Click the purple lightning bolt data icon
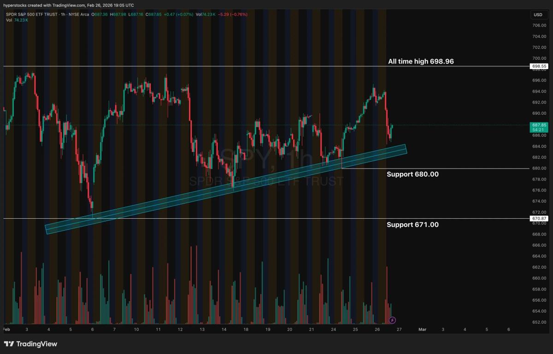 tap(392, 319)
